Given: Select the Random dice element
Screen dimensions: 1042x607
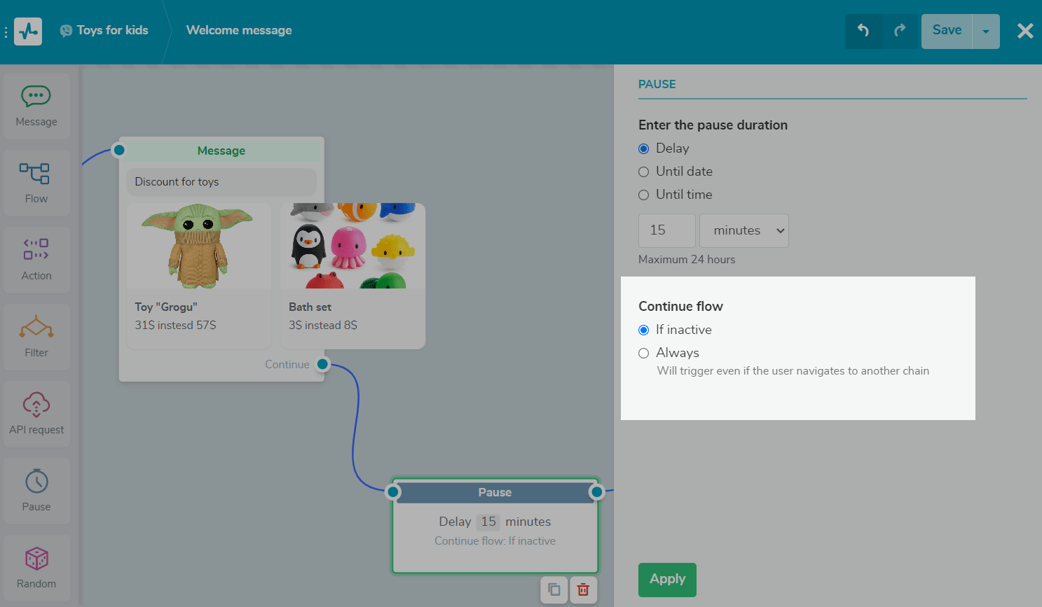Looking at the screenshot, I should coord(36,568).
